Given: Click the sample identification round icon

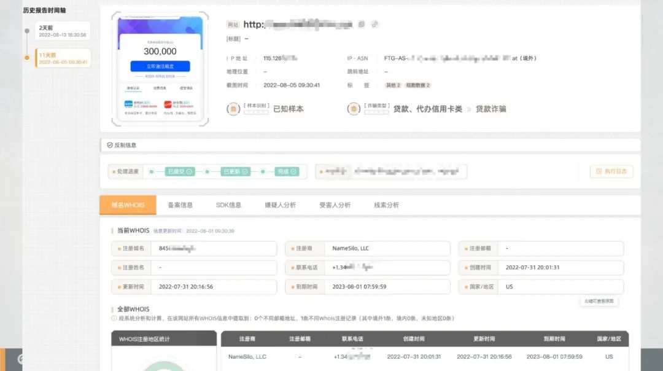Looking at the screenshot, I should (233, 109).
